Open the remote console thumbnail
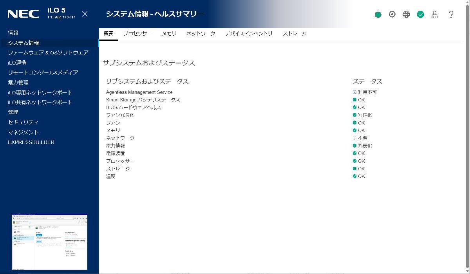 49,242
